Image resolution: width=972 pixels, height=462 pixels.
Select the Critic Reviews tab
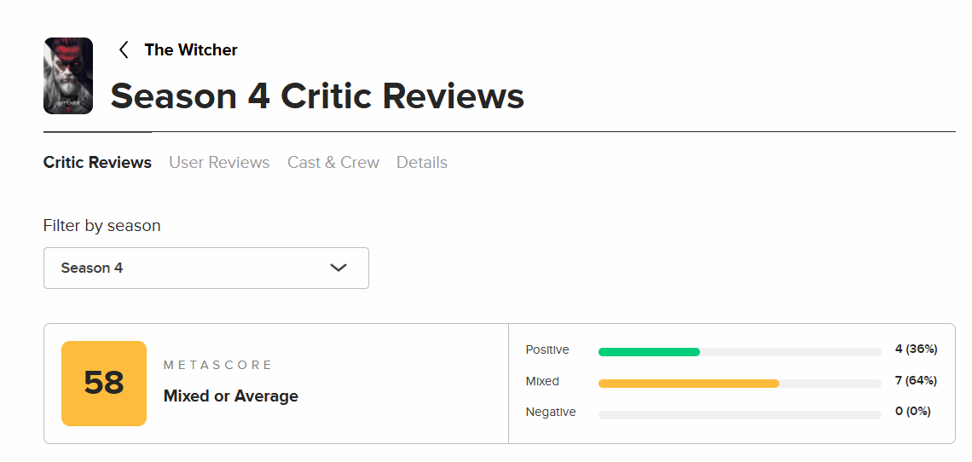tap(97, 162)
